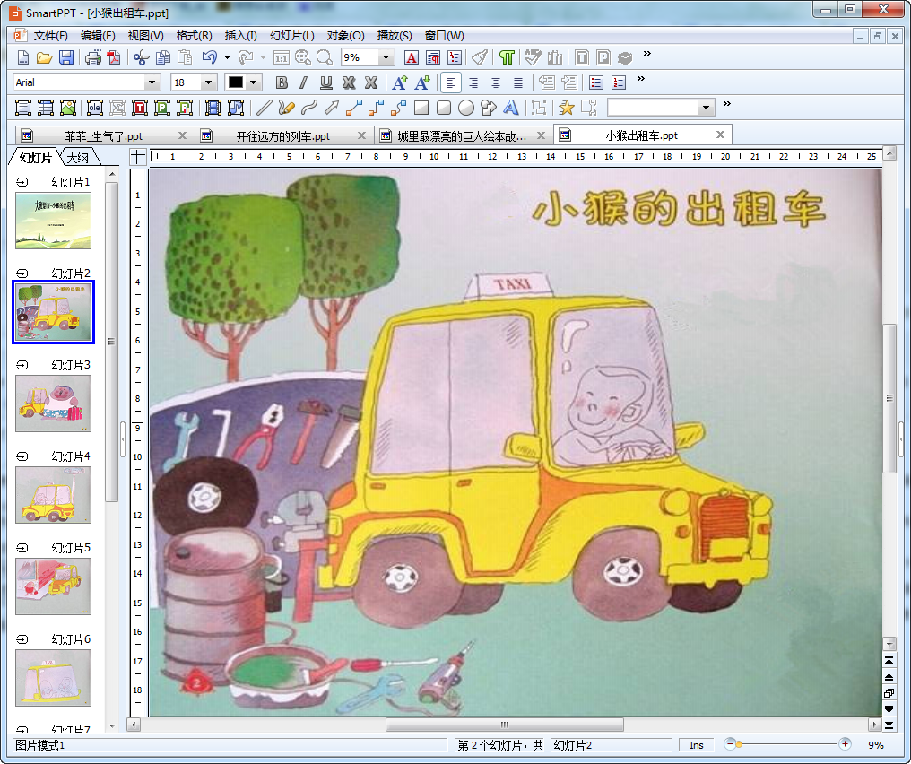Screen dimensions: 911x764
Task: Insert a table frame icon
Action: tap(46, 108)
